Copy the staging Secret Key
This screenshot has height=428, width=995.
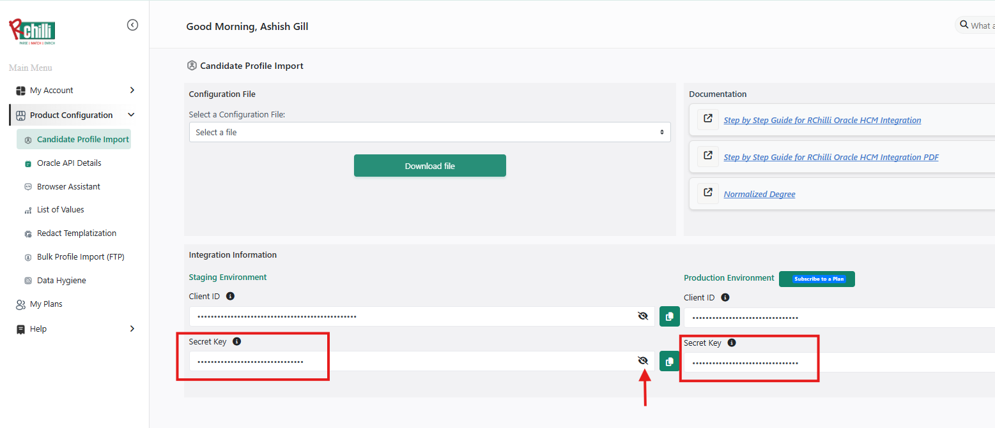669,362
